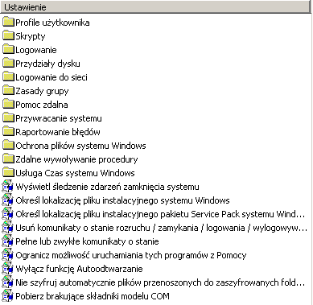Click policy icon for Wyświetl śledzenie zdarzeń
Viewport: 313px width, 305px height.
(x=8, y=186)
